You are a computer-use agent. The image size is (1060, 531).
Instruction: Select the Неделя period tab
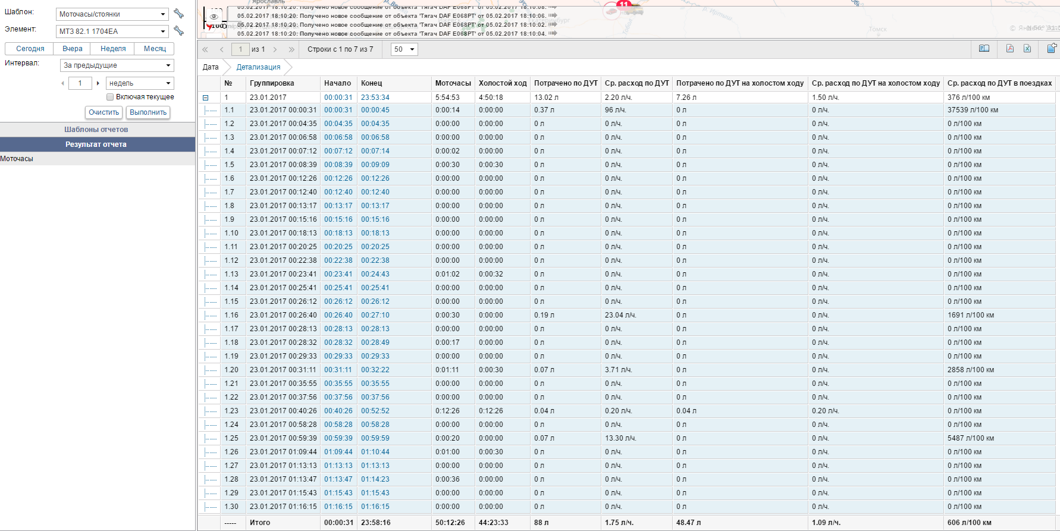click(x=113, y=49)
